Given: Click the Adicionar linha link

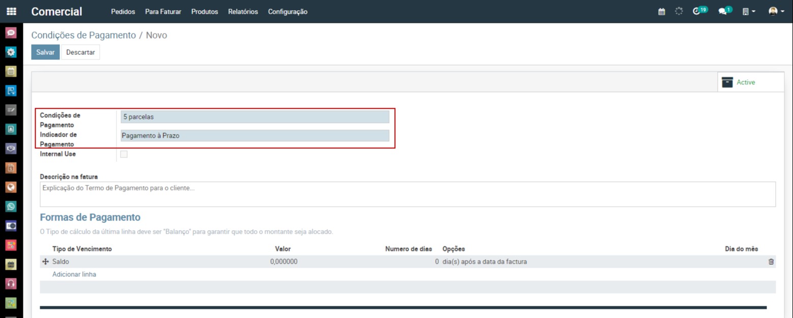Looking at the screenshot, I should (74, 274).
